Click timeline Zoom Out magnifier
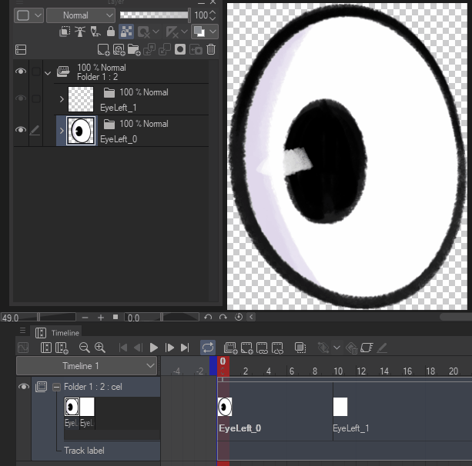 pos(84,348)
